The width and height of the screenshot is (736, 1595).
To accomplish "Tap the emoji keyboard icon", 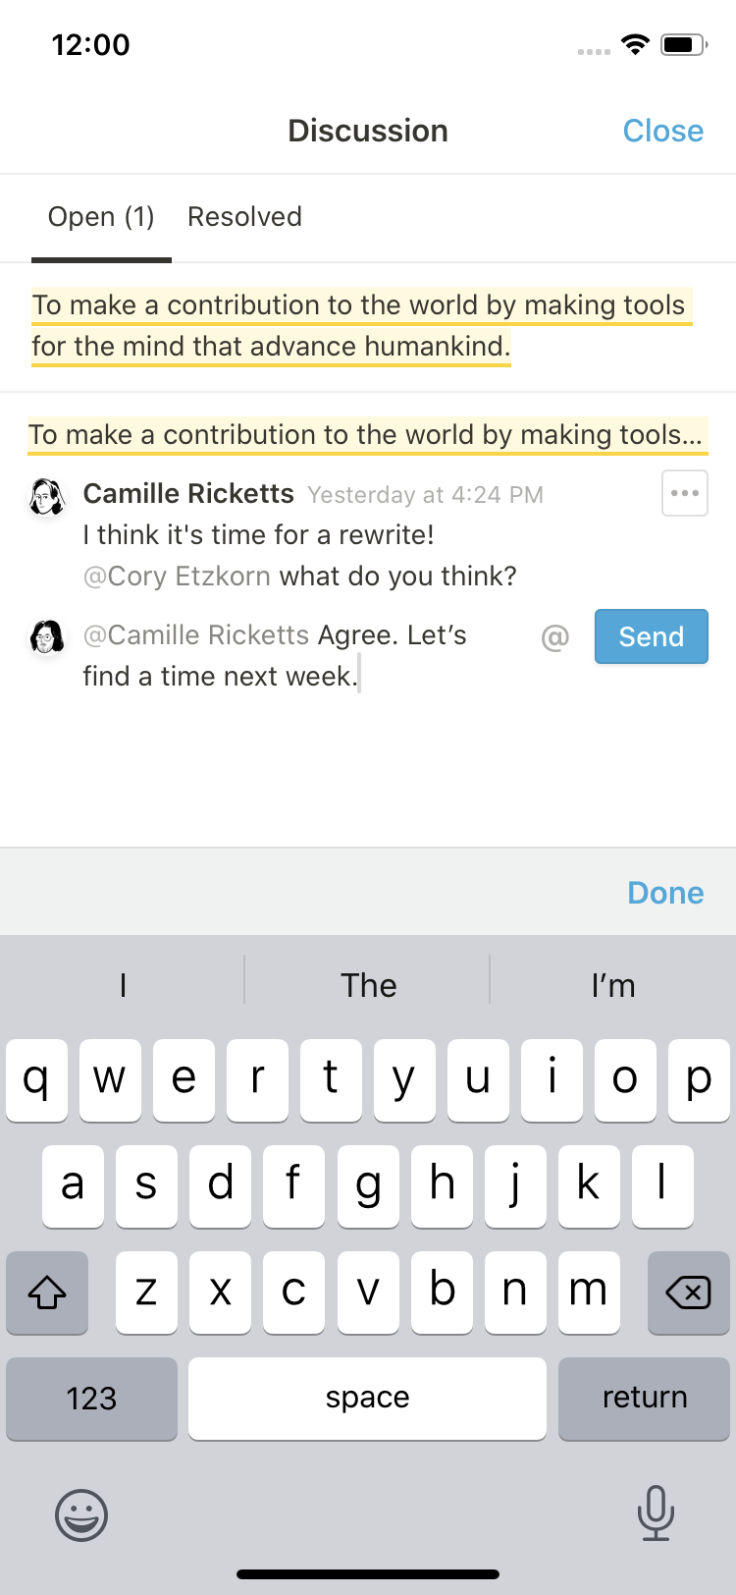I will point(80,1513).
